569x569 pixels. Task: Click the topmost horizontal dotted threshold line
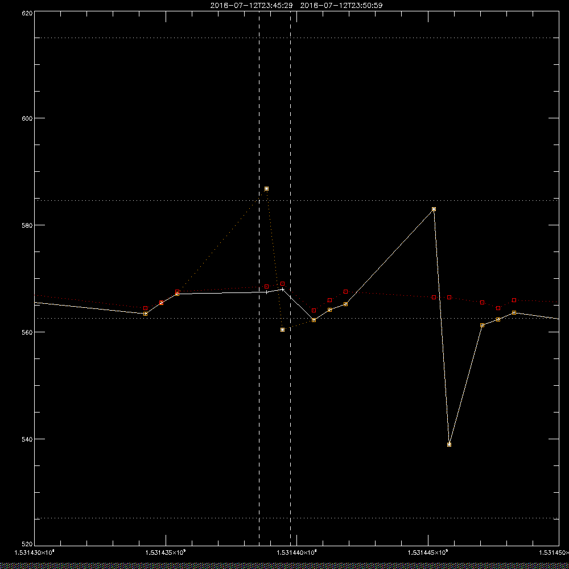296,38
